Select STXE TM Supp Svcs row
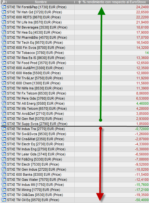 coord(75,124)
